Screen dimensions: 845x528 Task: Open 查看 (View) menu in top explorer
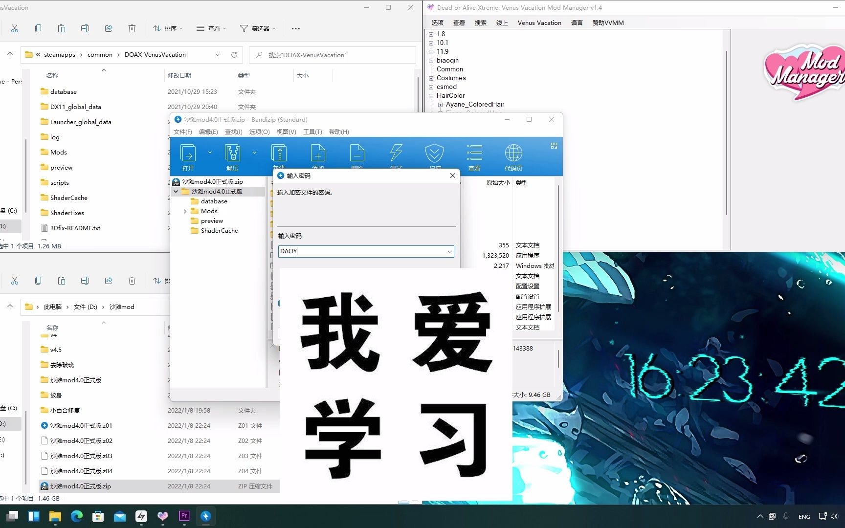coord(211,28)
